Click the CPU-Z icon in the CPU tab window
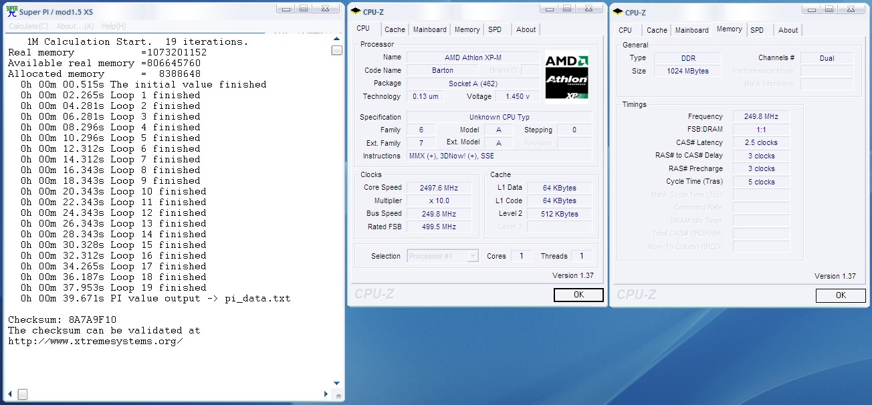The image size is (872, 405). [x=355, y=11]
